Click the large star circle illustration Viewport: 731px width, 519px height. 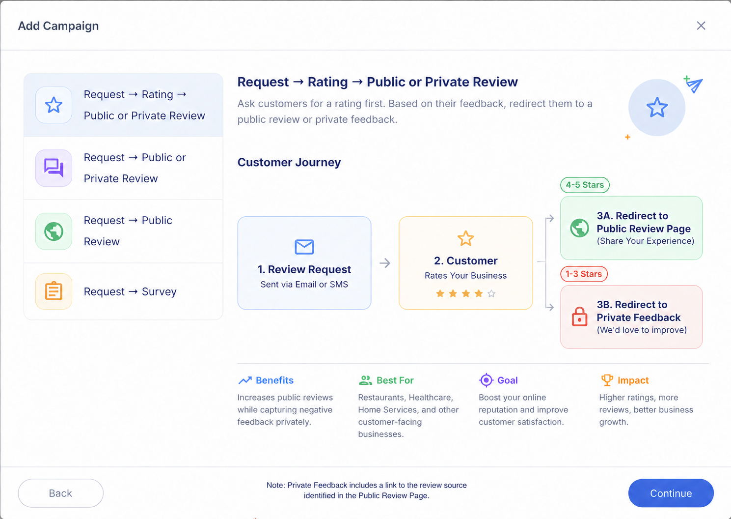click(x=657, y=108)
